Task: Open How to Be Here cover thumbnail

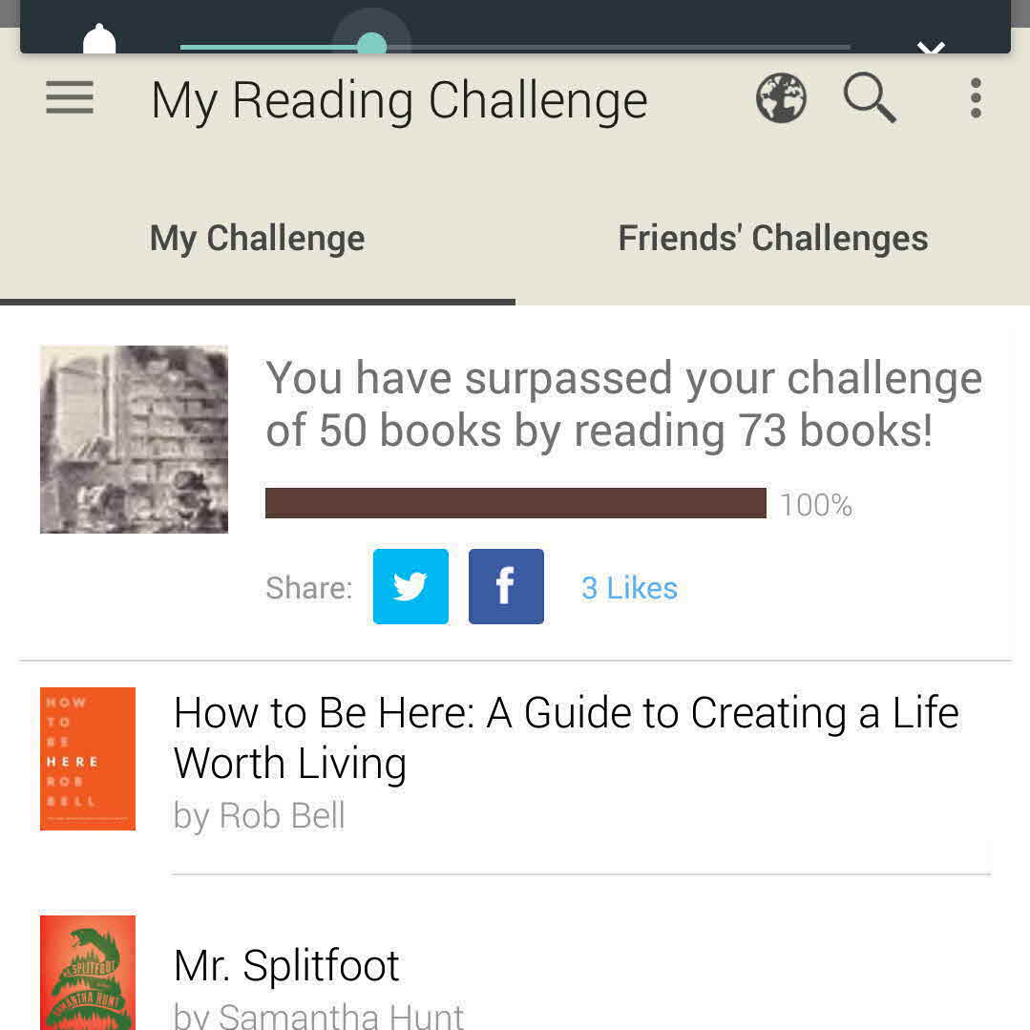Action: (x=88, y=759)
